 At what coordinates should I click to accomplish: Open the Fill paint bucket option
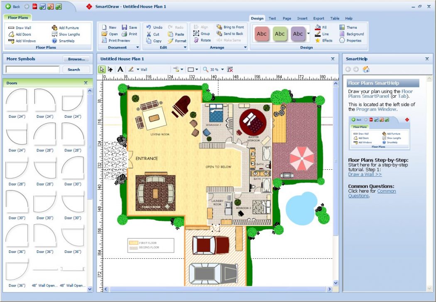click(321, 27)
